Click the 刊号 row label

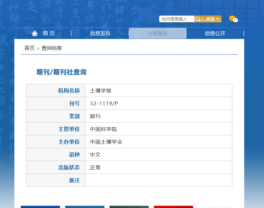pos(74,103)
